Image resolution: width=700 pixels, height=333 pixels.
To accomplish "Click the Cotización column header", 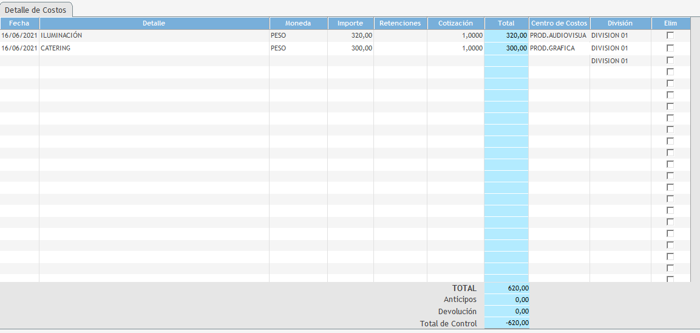I will coord(455,23).
